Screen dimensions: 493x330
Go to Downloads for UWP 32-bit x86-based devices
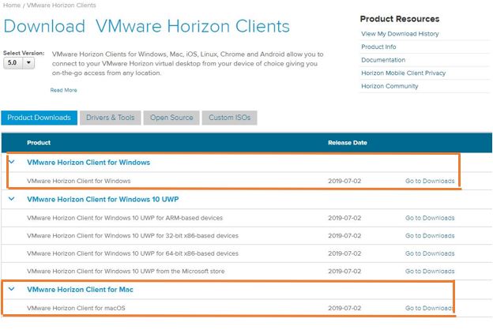point(430,236)
